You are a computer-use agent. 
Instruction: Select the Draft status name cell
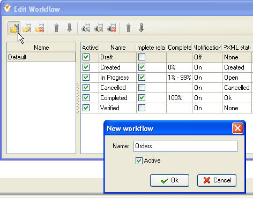tap(117, 57)
